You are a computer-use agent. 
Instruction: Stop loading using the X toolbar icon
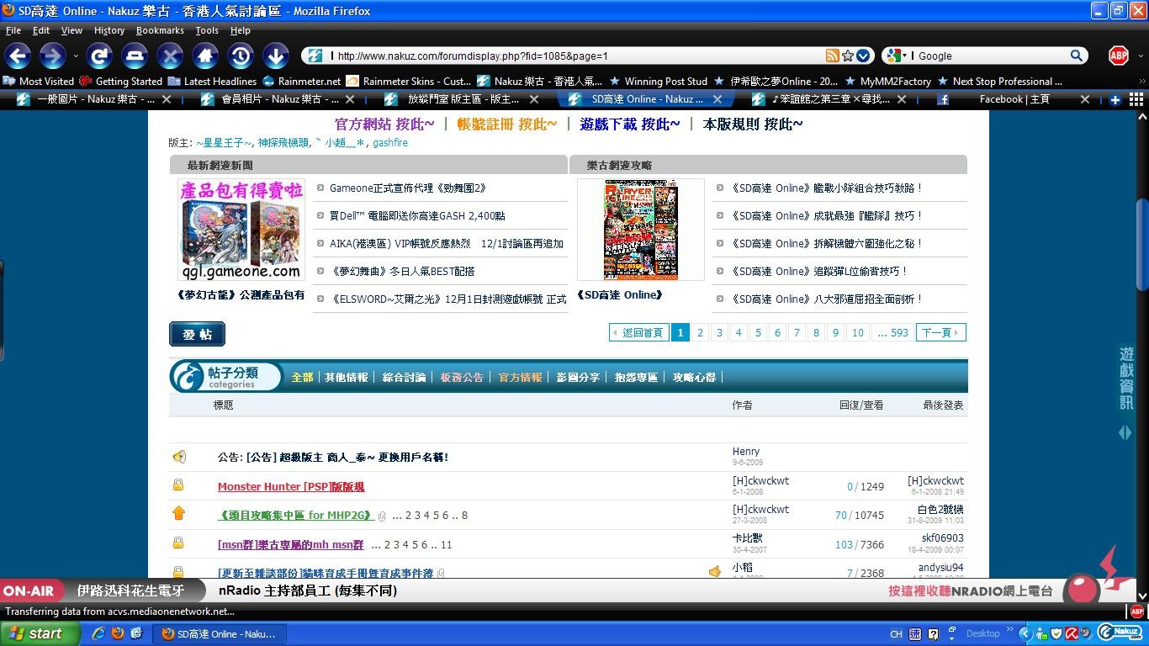pyautogui.click(x=170, y=56)
